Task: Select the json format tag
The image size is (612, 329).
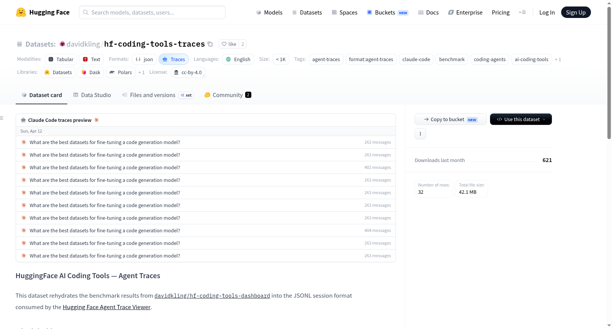Action: coord(144,59)
